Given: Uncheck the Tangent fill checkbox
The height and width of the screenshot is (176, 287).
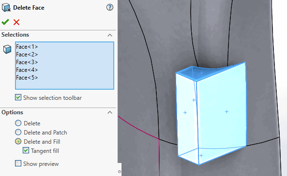Looking at the screenshot, I should pos(26,150).
